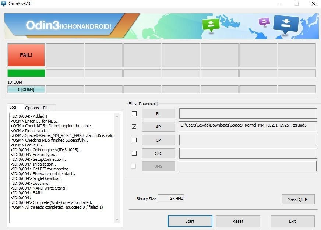Click the AP file path field
This screenshot has height=230, width=321.
[x=248, y=127]
